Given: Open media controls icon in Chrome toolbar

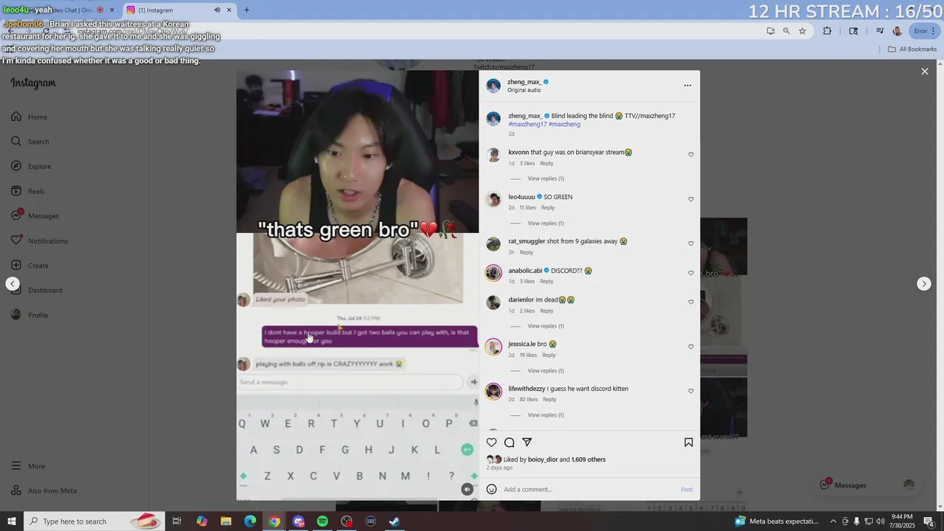Looking at the screenshot, I should point(880,31).
